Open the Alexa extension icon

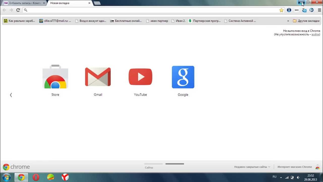[289, 10]
